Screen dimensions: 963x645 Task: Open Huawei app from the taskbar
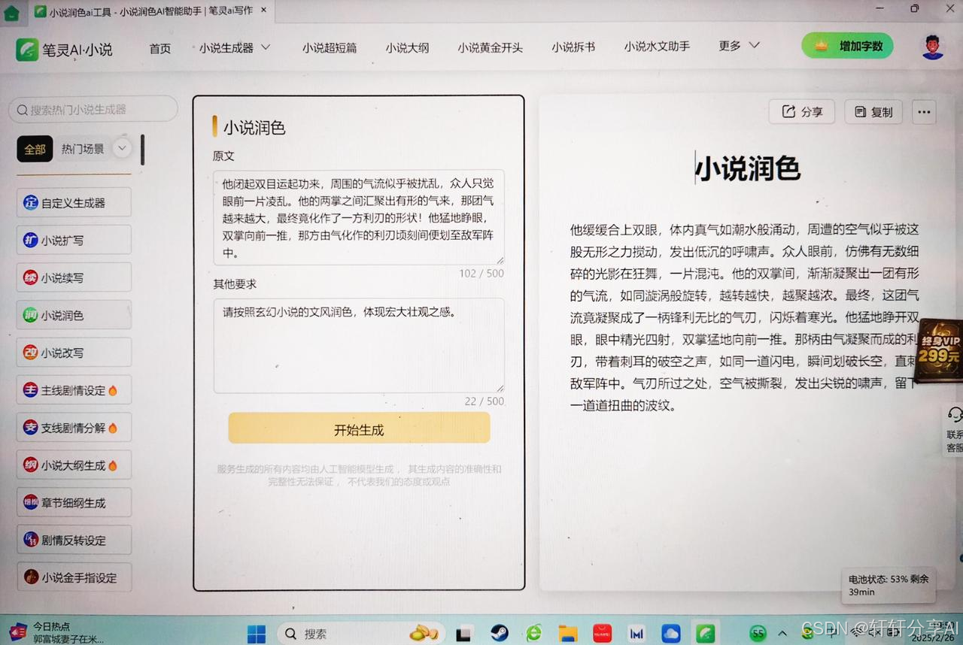(602, 633)
